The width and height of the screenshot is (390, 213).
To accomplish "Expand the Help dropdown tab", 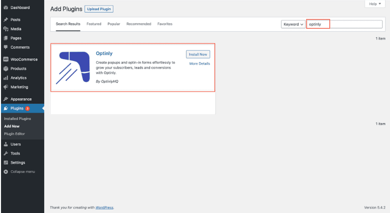I will (375, 4).
